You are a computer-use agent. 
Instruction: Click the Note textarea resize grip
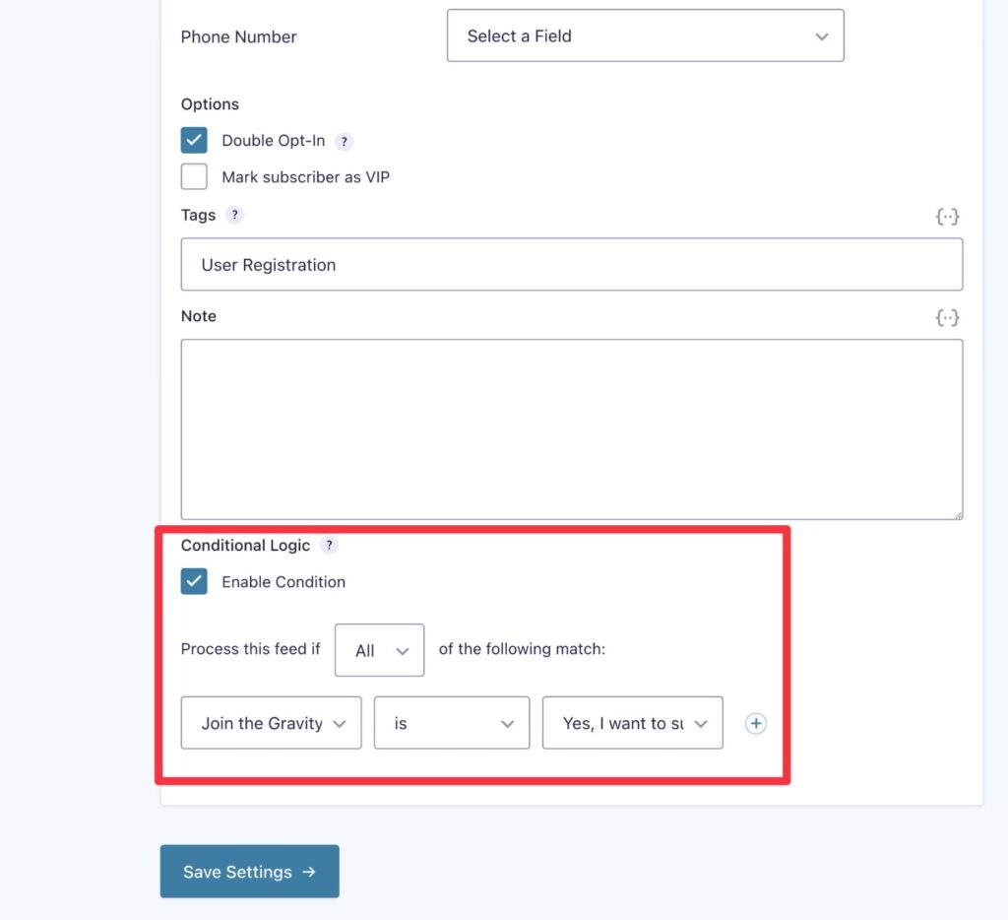pyautogui.click(x=957, y=513)
